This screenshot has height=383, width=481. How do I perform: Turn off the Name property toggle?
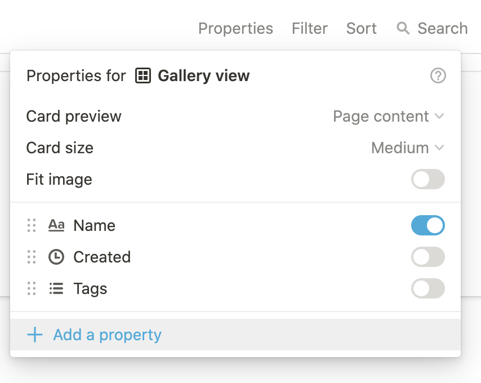tap(427, 225)
